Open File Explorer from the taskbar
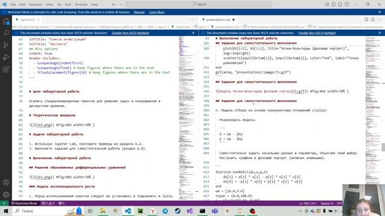The image size is (385, 216). click(x=103, y=211)
